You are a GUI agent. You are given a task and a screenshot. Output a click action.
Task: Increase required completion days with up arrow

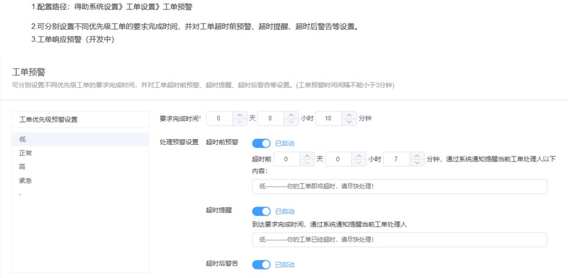pos(240,115)
